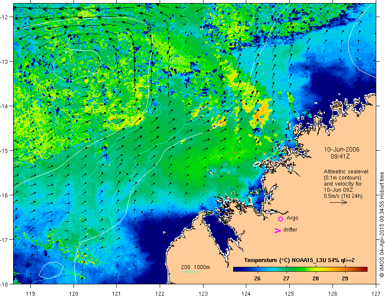This screenshot has height=297, width=385.
Task: Click the magenta drifter arrowhead legend symbol
Action: coord(277,231)
